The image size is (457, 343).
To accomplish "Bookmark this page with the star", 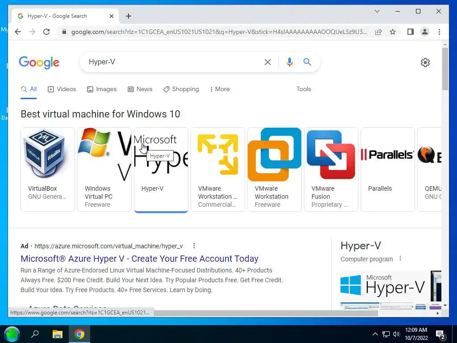I will 393,32.
